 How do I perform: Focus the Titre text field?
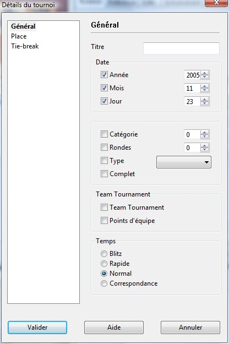[181, 48]
